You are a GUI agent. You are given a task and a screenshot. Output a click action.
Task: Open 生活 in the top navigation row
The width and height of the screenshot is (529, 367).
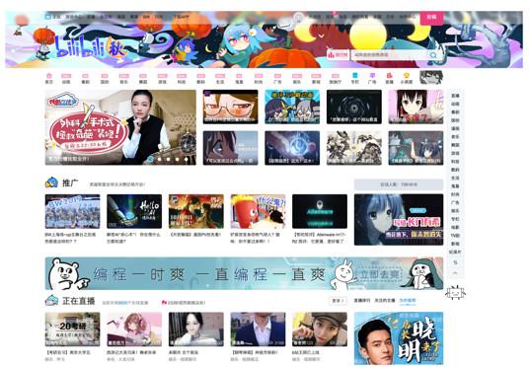220,78
